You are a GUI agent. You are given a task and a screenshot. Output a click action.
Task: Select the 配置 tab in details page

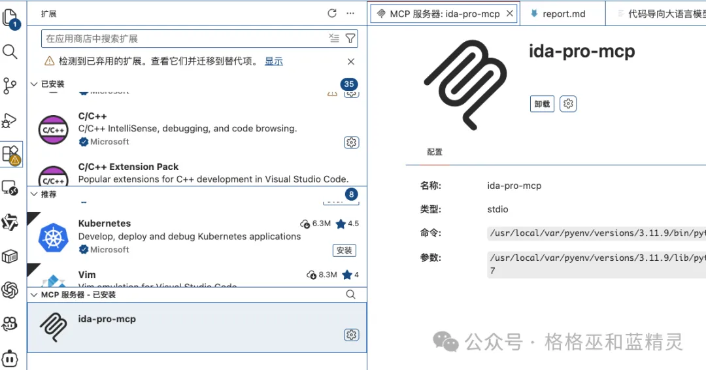(435, 152)
